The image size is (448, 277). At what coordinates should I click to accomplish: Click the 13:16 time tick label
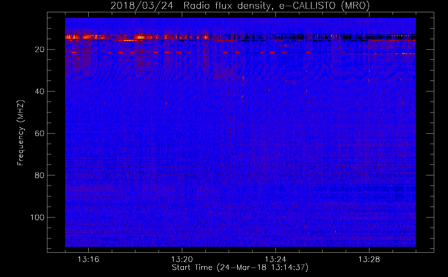88,260
